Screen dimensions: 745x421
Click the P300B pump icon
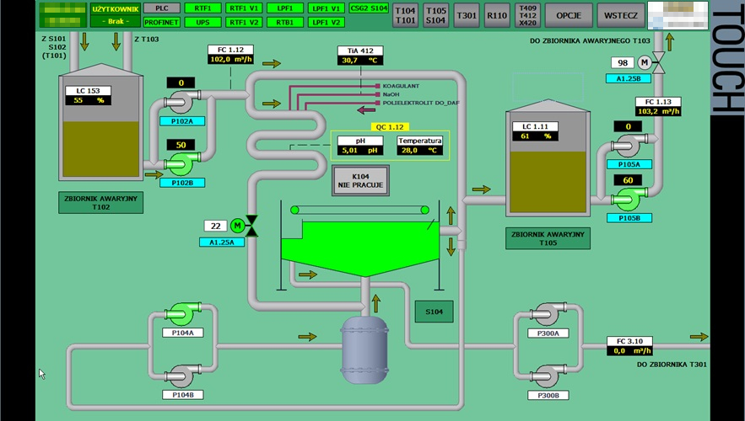547,377
